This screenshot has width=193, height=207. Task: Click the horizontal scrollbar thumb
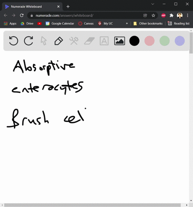coord(92,205)
